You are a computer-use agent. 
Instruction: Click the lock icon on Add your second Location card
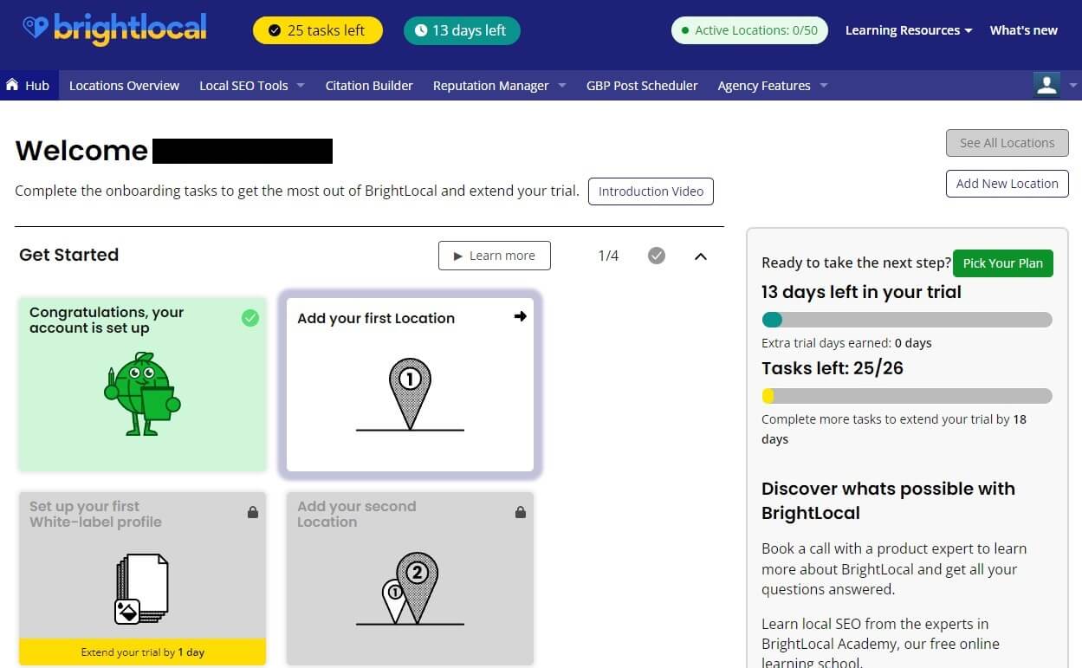click(521, 512)
